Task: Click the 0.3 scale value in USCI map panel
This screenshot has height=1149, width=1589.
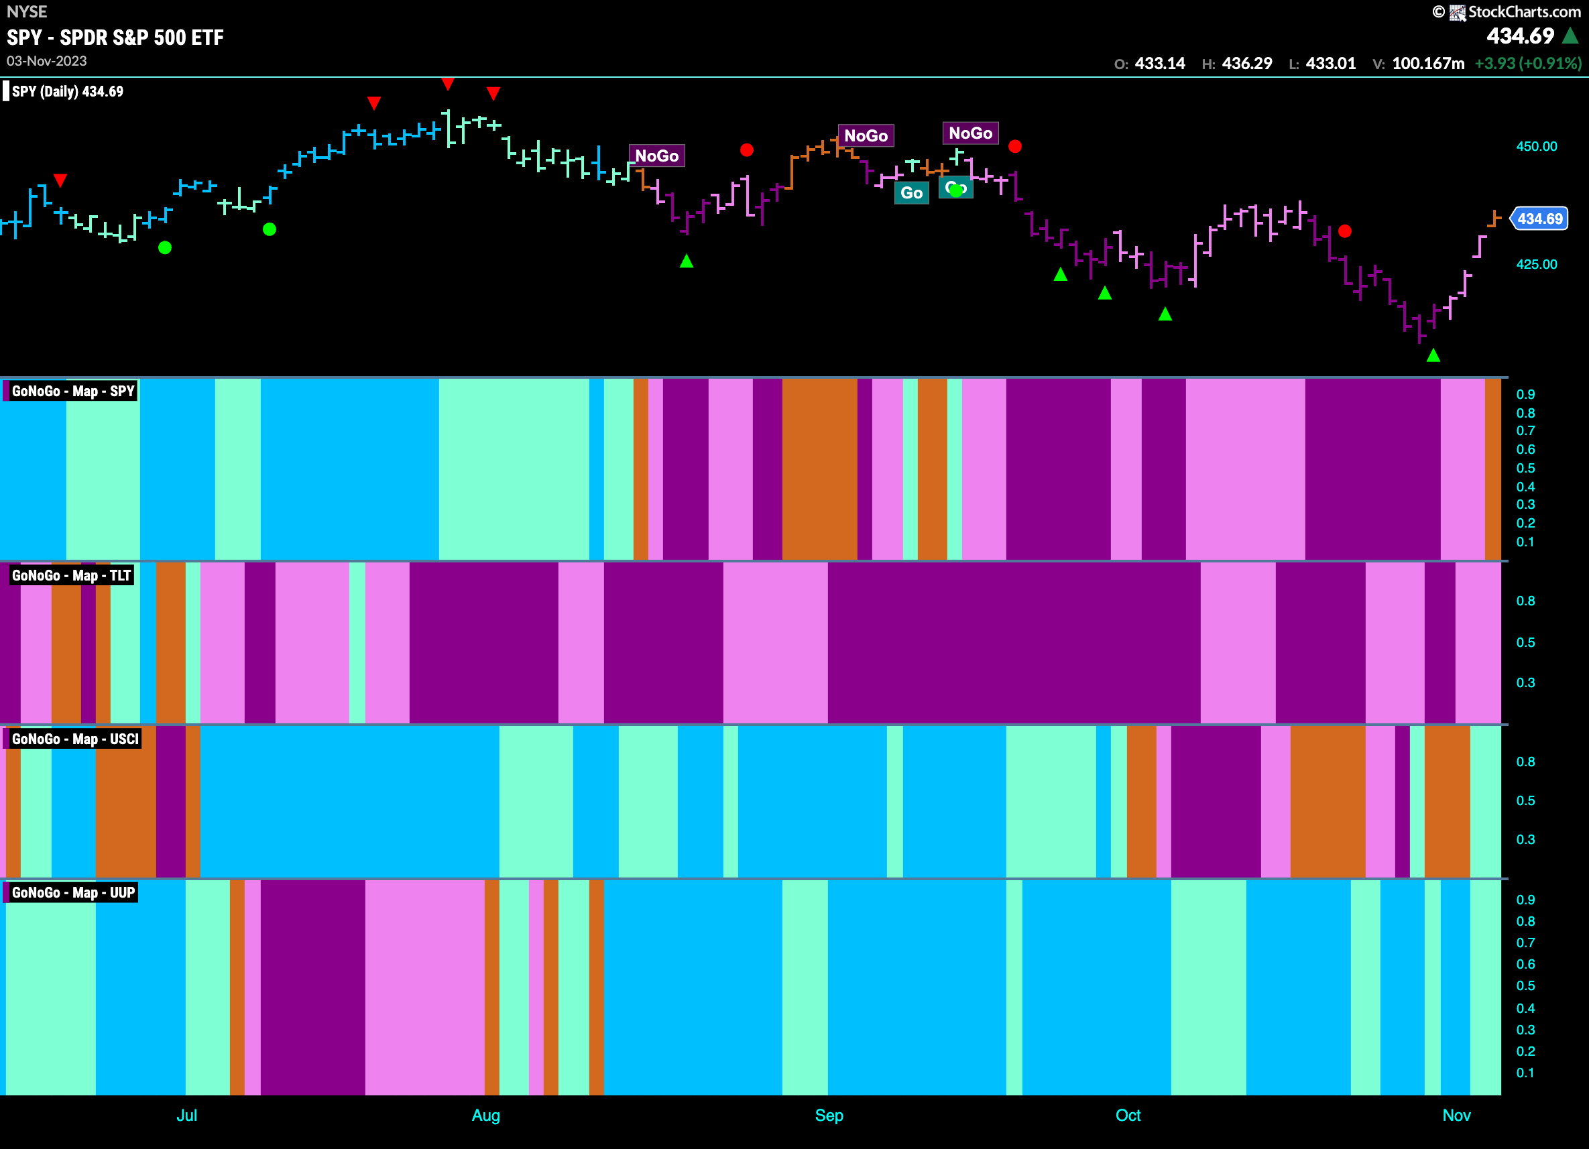Action: pyautogui.click(x=1525, y=839)
